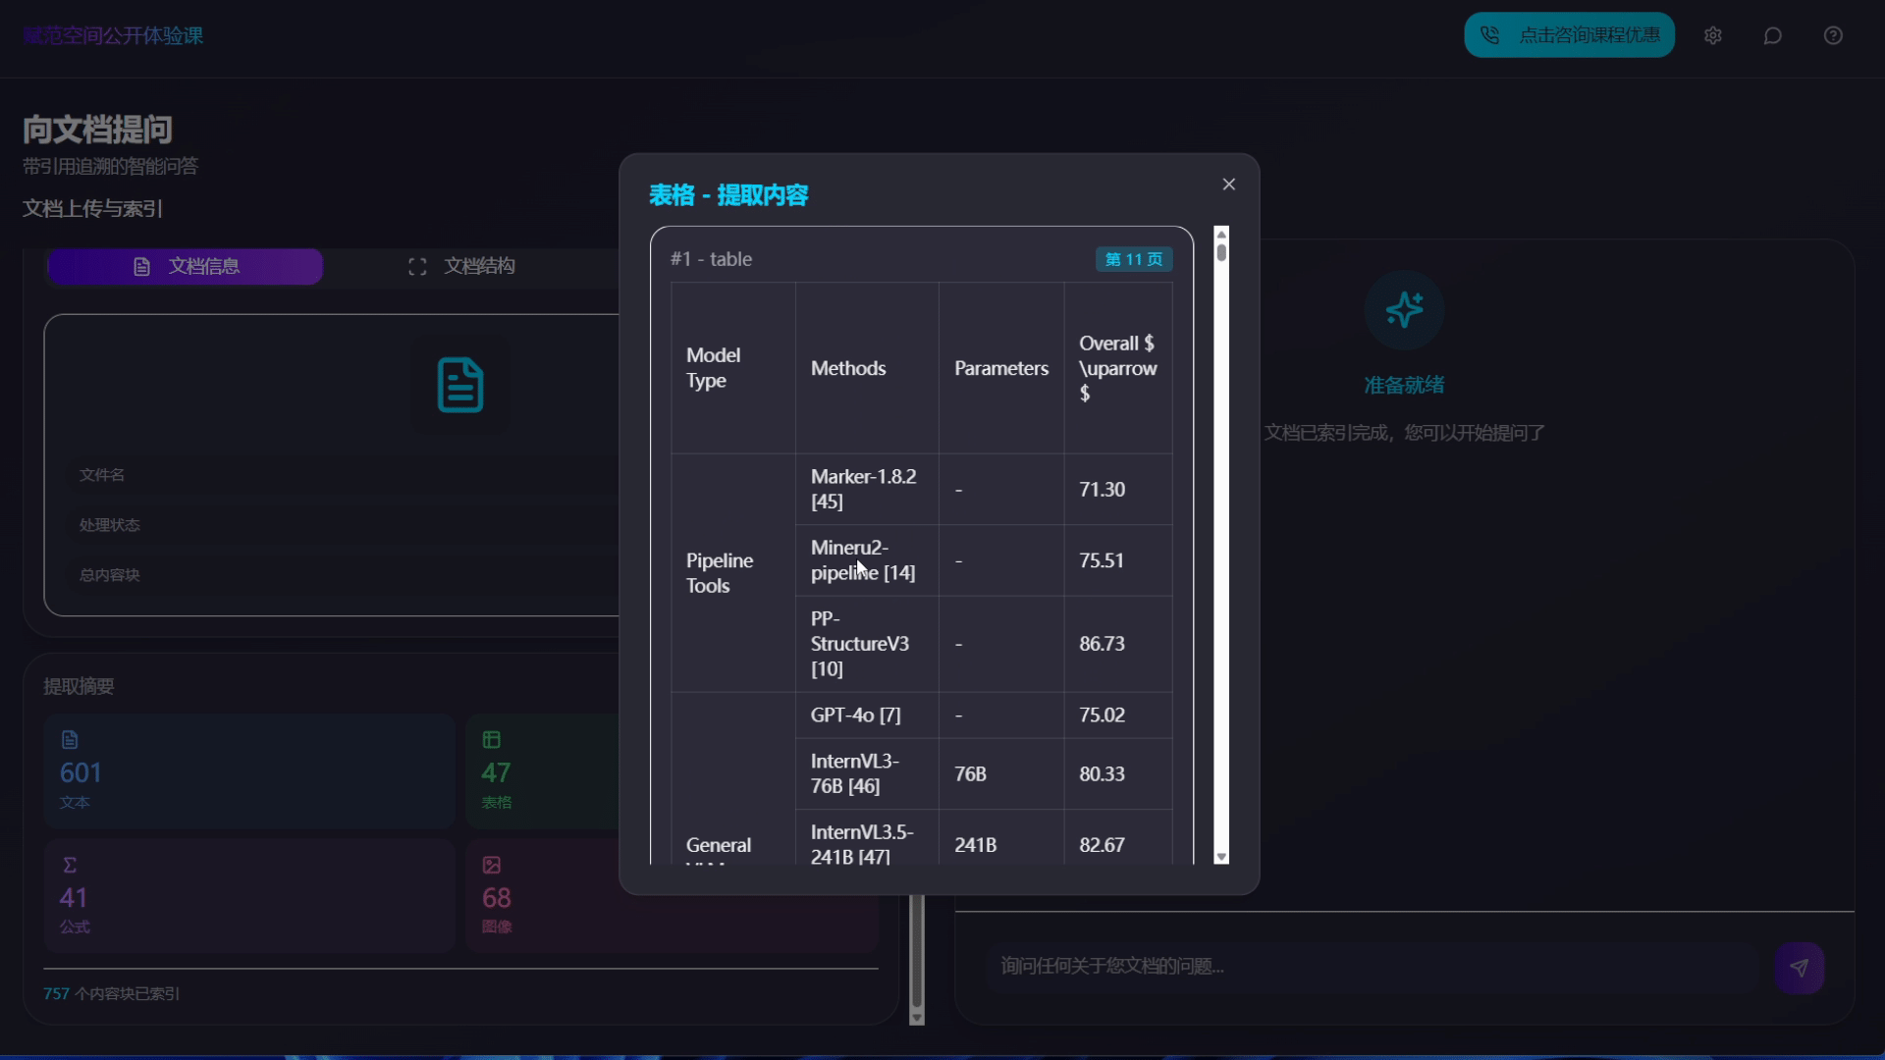Click the sparkle ready-state icon
Viewport: 1885px width, 1060px height.
[x=1404, y=310]
